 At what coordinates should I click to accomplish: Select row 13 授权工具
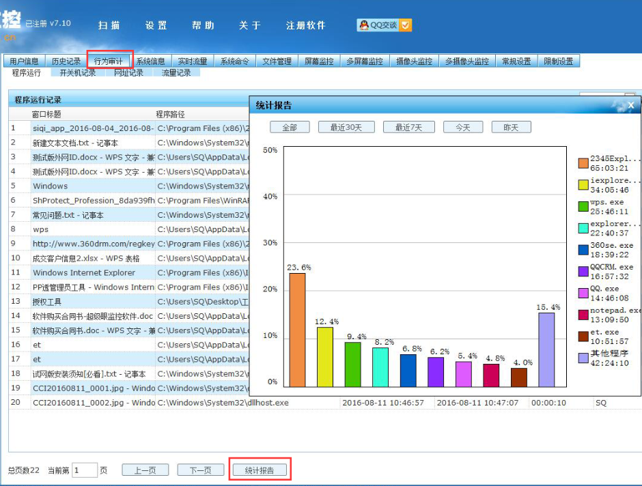(x=129, y=302)
